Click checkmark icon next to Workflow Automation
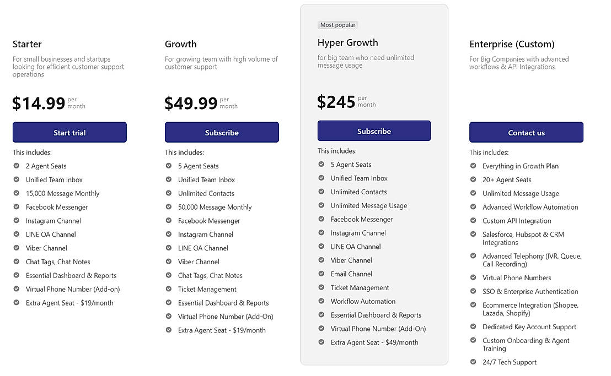This screenshot has height=376, width=611. (x=321, y=301)
